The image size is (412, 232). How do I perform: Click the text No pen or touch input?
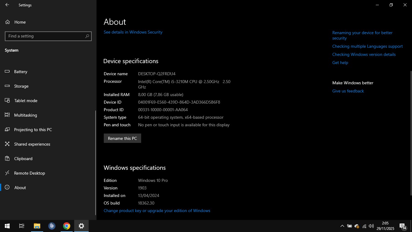pyautogui.click(x=184, y=125)
